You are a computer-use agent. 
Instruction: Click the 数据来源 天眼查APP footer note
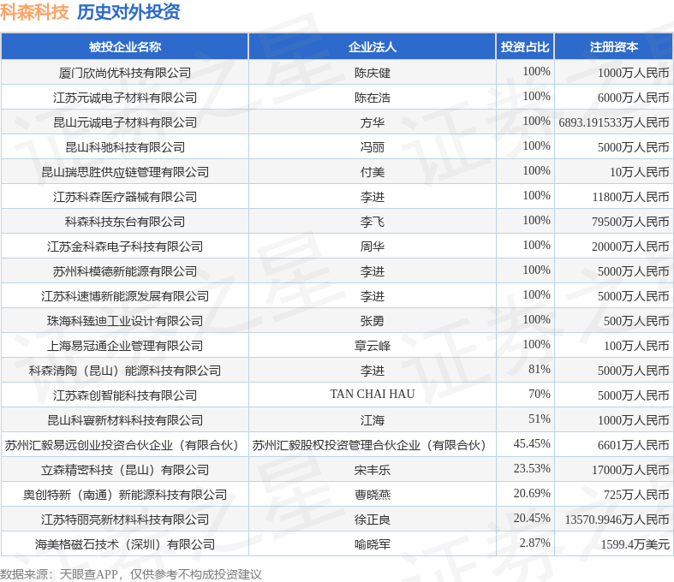click(131, 574)
